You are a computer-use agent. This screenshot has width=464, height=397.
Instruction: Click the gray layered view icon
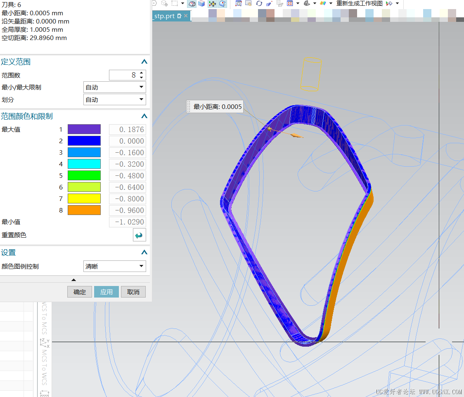279,4
